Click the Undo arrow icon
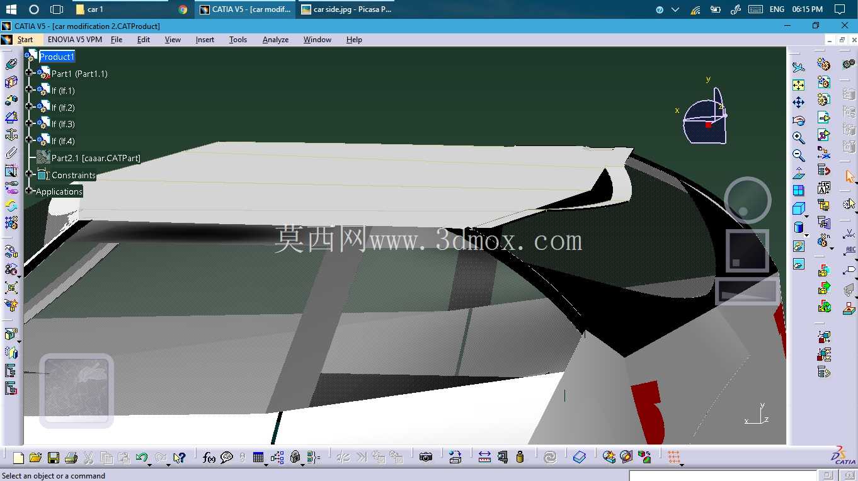Screen dimensions: 858x481 (x=141, y=458)
